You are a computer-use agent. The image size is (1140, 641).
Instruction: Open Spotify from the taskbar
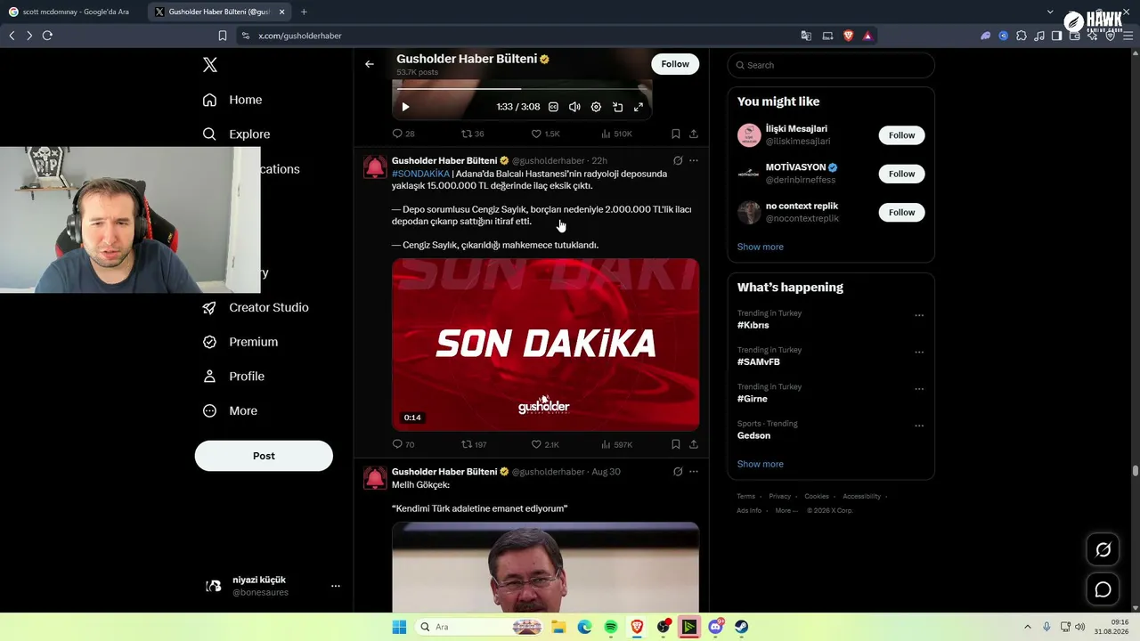coord(611,627)
